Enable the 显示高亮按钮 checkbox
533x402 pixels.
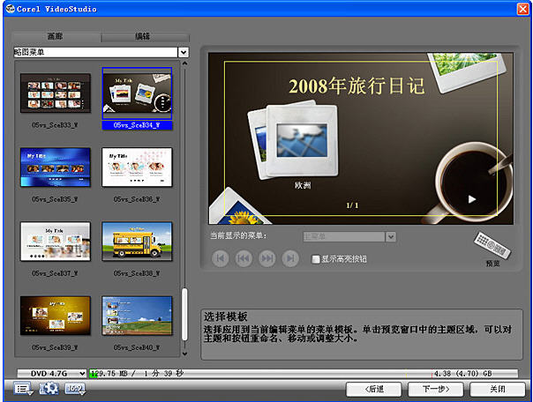coord(316,259)
